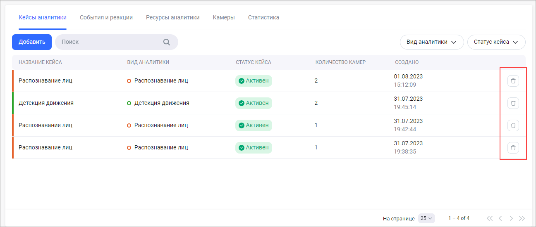
Task: Open the Статистика tab
Action: pyautogui.click(x=263, y=18)
